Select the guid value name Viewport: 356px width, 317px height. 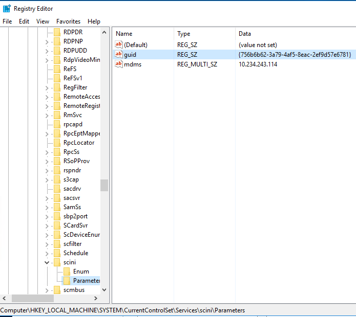pyautogui.click(x=130, y=55)
